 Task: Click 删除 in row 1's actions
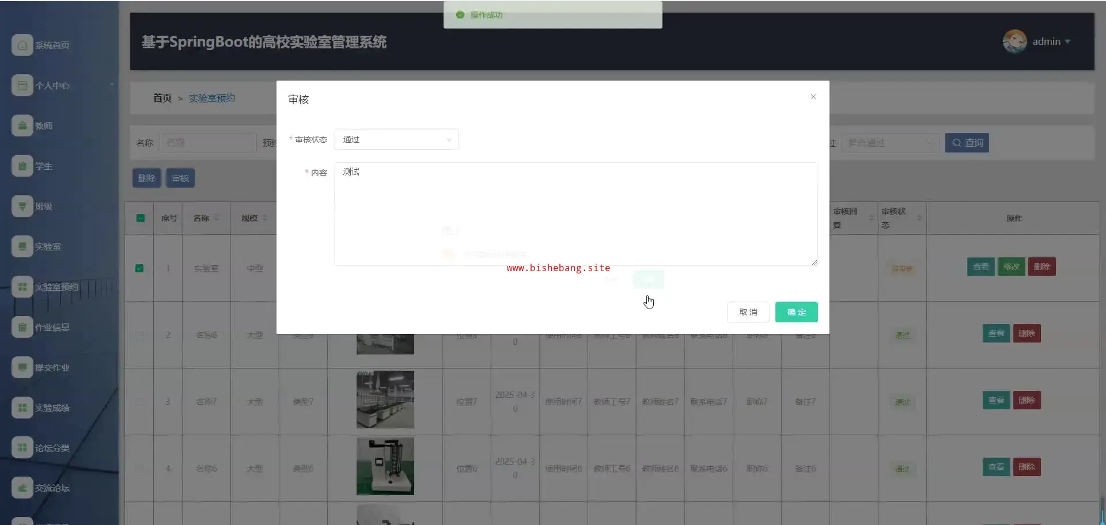pos(1042,267)
